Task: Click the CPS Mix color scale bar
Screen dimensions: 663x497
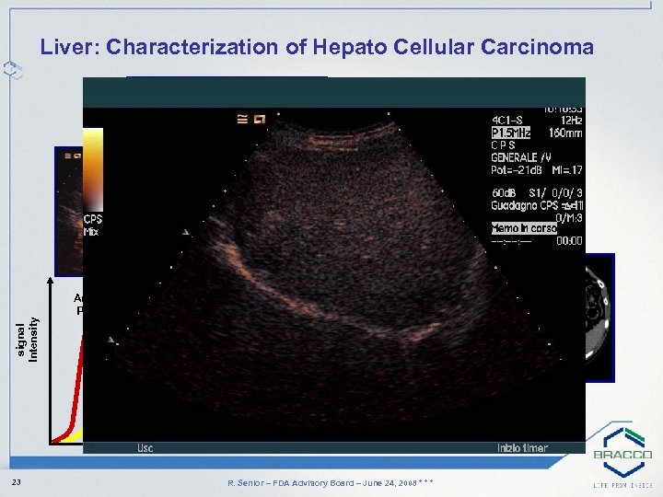Action: point(93,169)
